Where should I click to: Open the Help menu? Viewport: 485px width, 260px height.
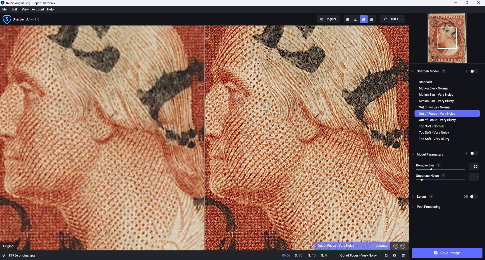[50, 9]
